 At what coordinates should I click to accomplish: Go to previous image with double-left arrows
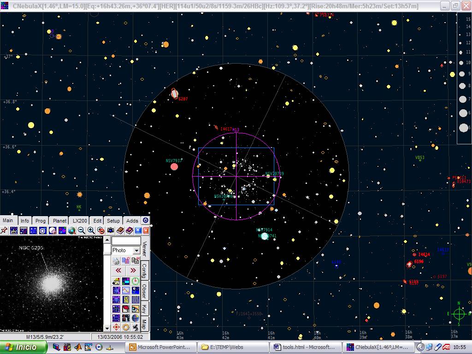click(118, 271)
